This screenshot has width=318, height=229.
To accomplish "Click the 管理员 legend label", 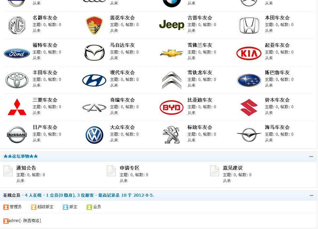I will point(16,207).
